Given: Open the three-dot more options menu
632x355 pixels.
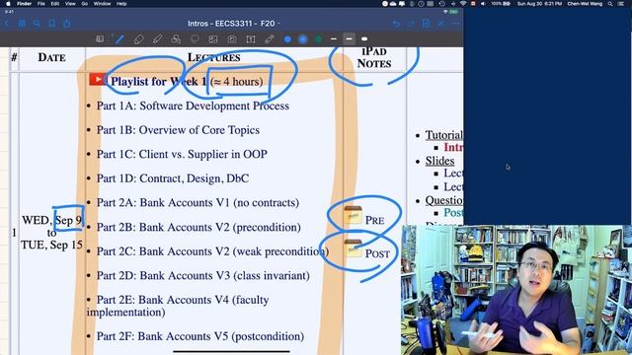Looking at the screenshot, I should click(456, 24).
